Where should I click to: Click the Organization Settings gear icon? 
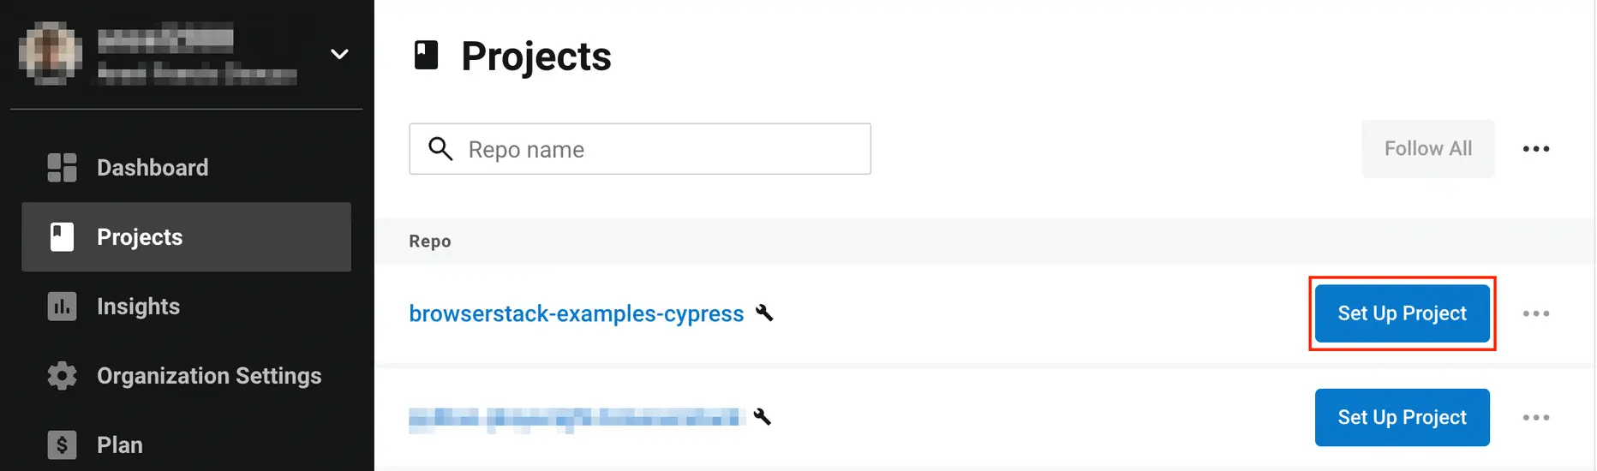(x=62, y=376)
